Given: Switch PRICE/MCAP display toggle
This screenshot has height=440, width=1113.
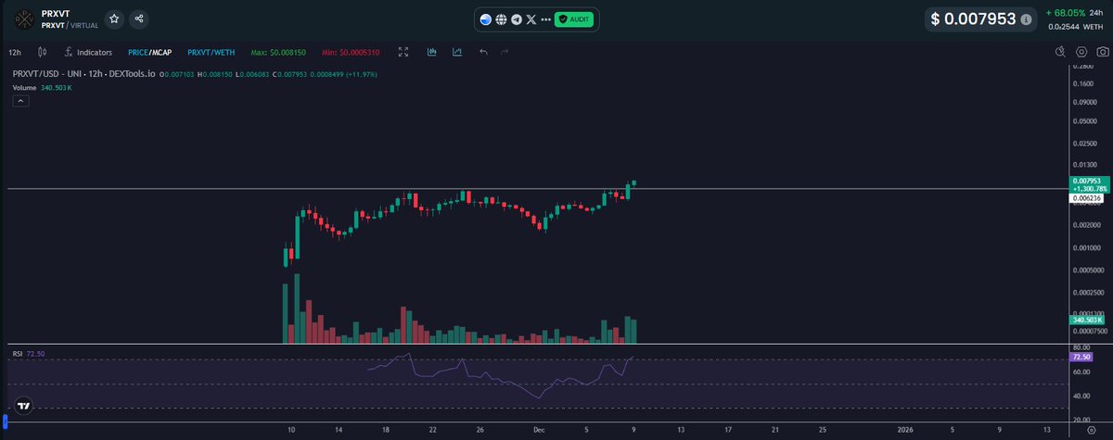Looking at the screenshot, I should coord(148,53).
